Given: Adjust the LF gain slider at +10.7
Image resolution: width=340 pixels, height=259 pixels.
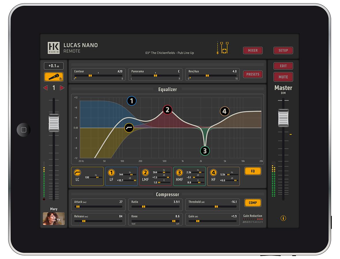Looking at the screenshot, I should pos(130,180).
